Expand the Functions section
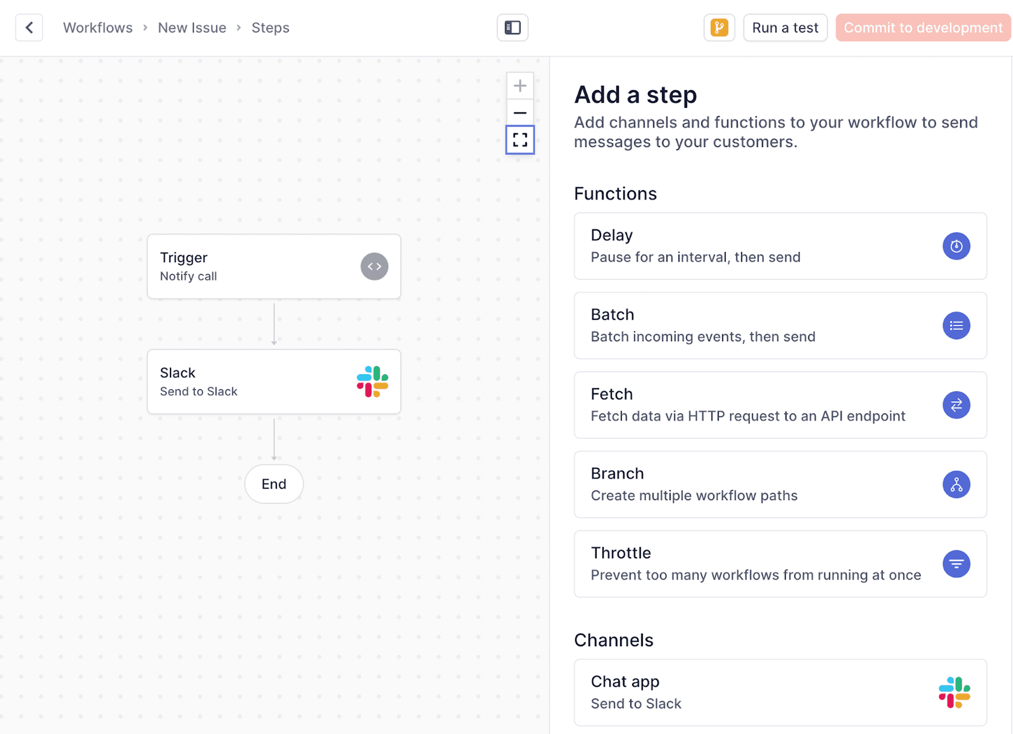1013x734 pixels. [615, 193]
